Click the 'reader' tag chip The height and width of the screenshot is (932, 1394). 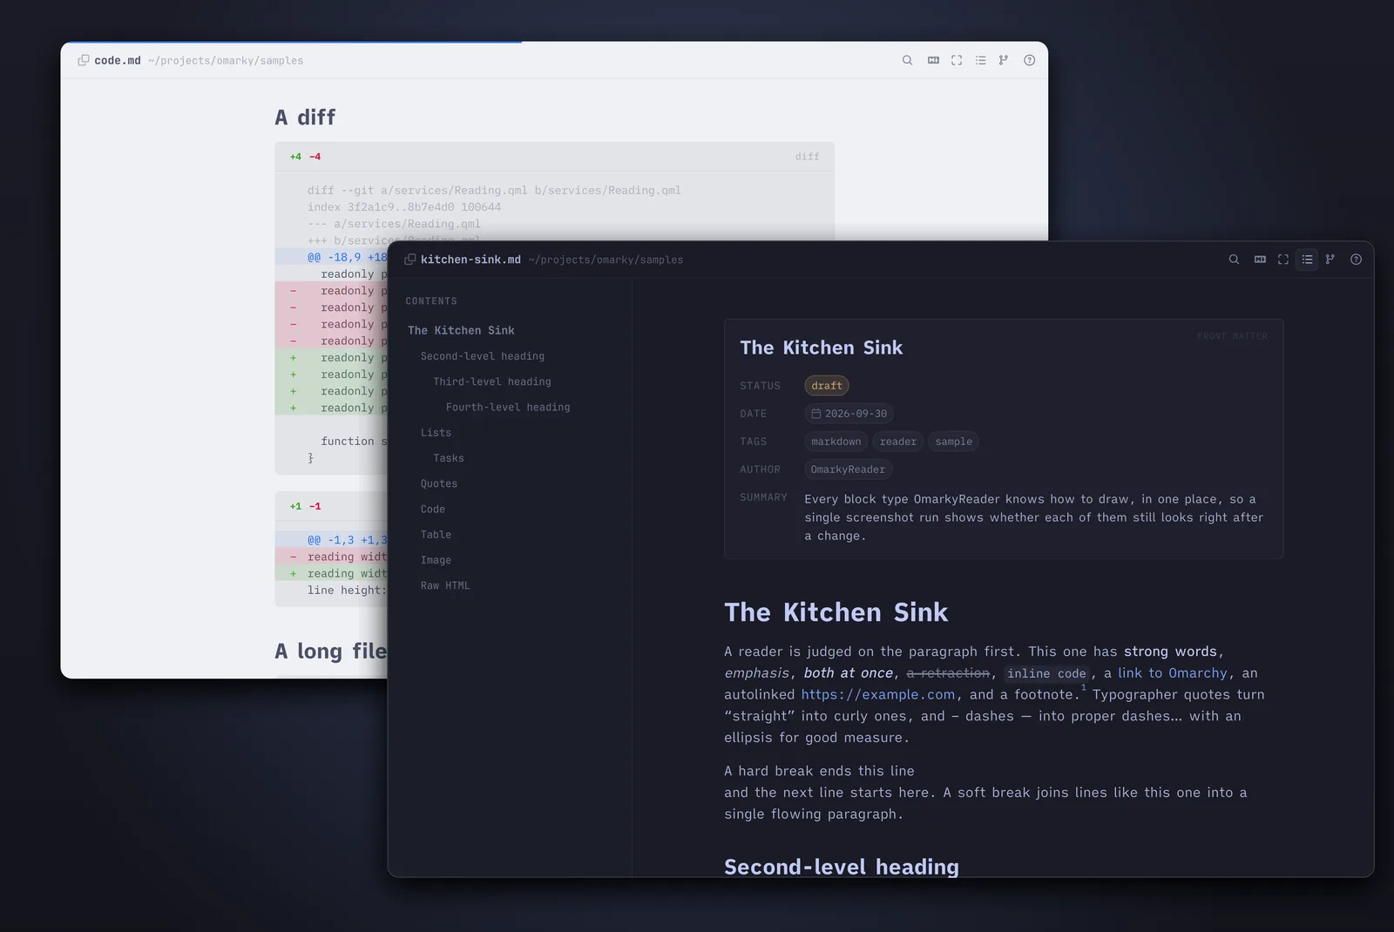(x=898, y=442)
